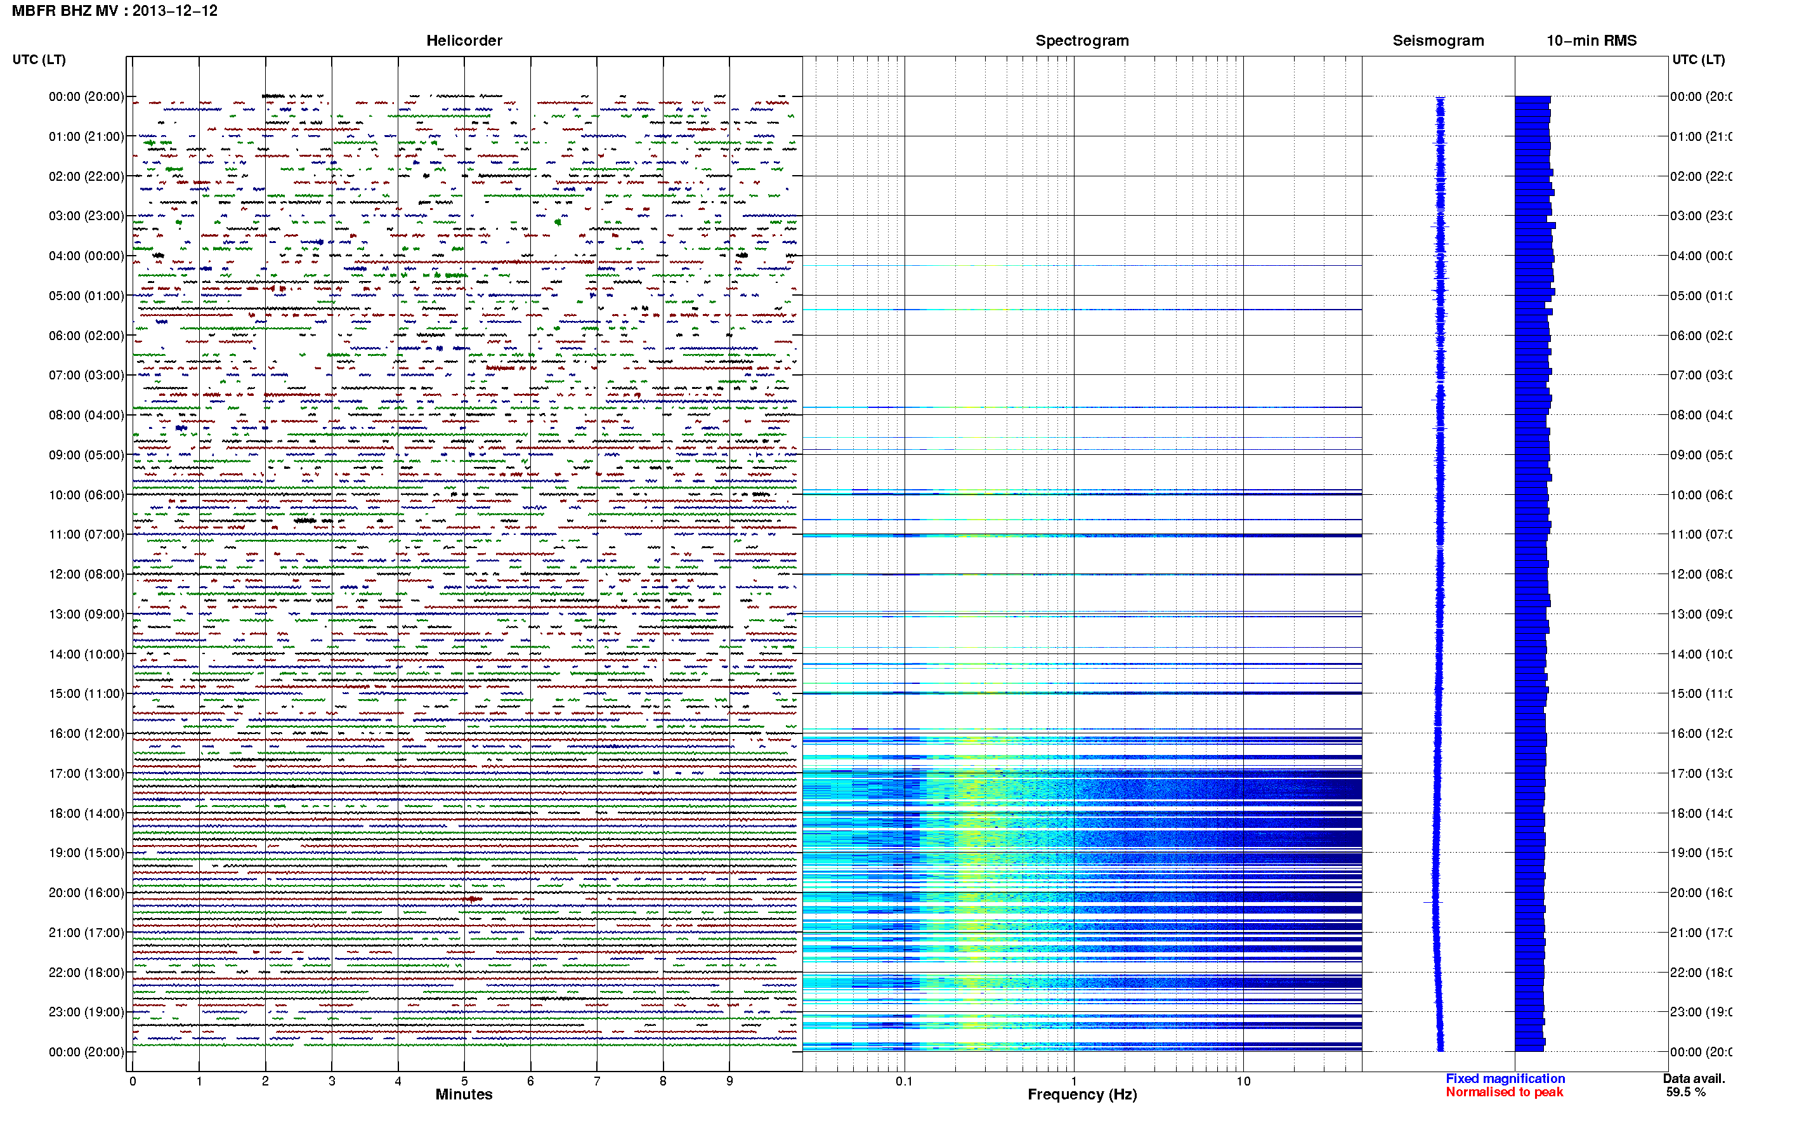
Task: Select the left-axis time label '17:00 (13:00)'
Action: click(x=86, y=773)
